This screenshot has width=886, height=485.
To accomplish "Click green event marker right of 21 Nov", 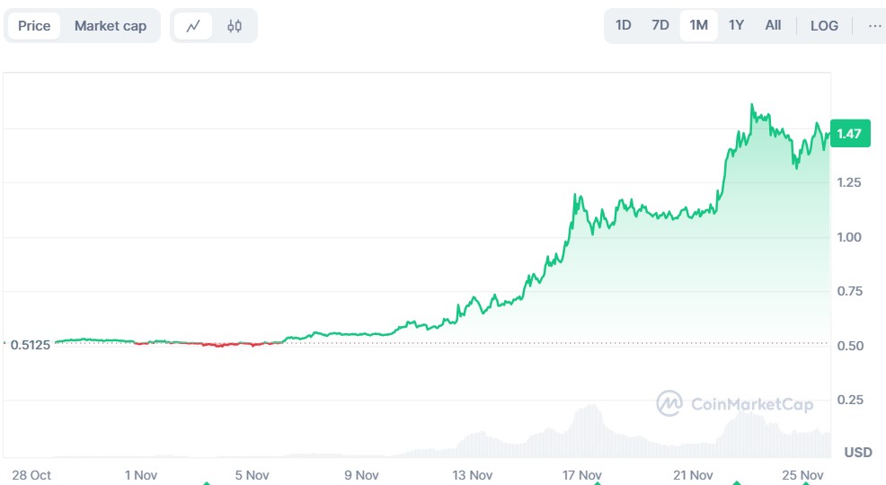I will (x=736, y=482).
